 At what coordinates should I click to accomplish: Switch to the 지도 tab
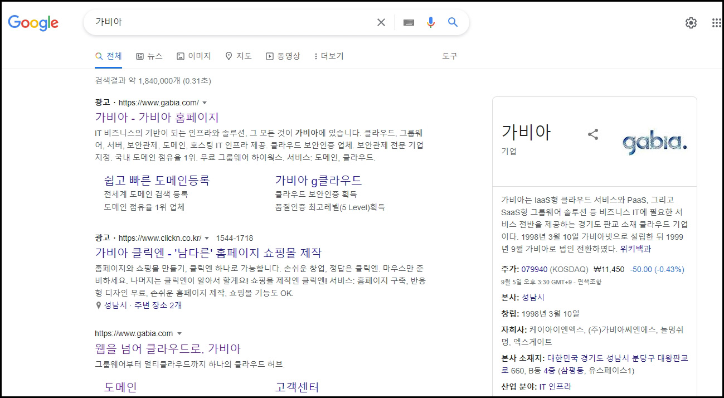pyautogui.click(x=239, y=56)
